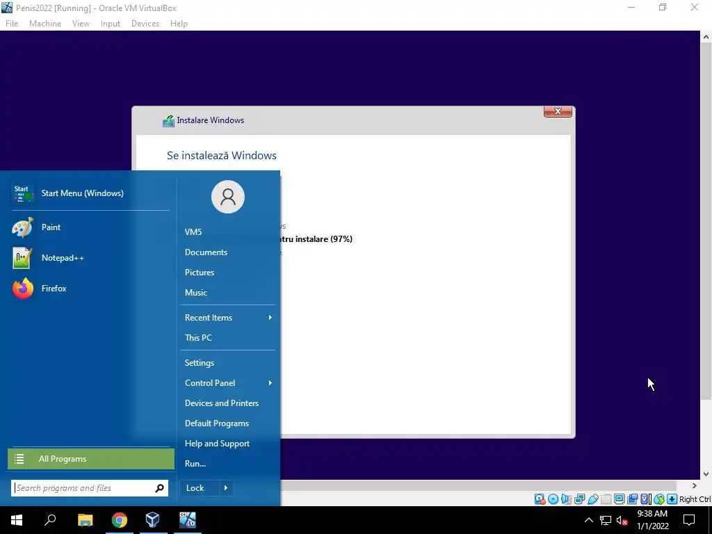Switch to VirtualBox cube icon on taskbar
Viewport: 712px width, 534px height.
pos(153,520)
